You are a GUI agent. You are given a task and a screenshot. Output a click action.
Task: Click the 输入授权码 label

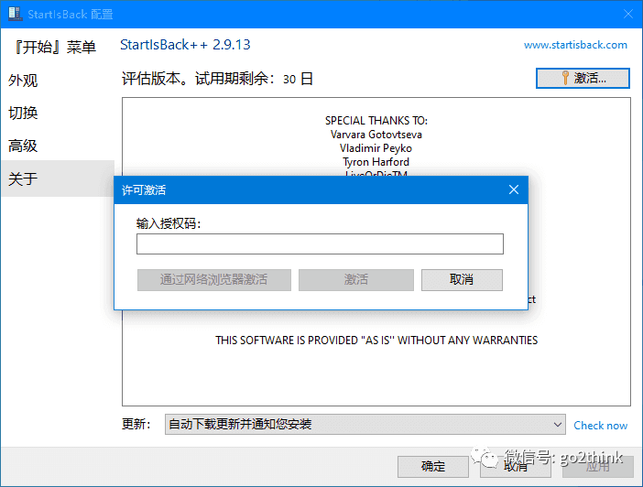click(x=169, y=224)
